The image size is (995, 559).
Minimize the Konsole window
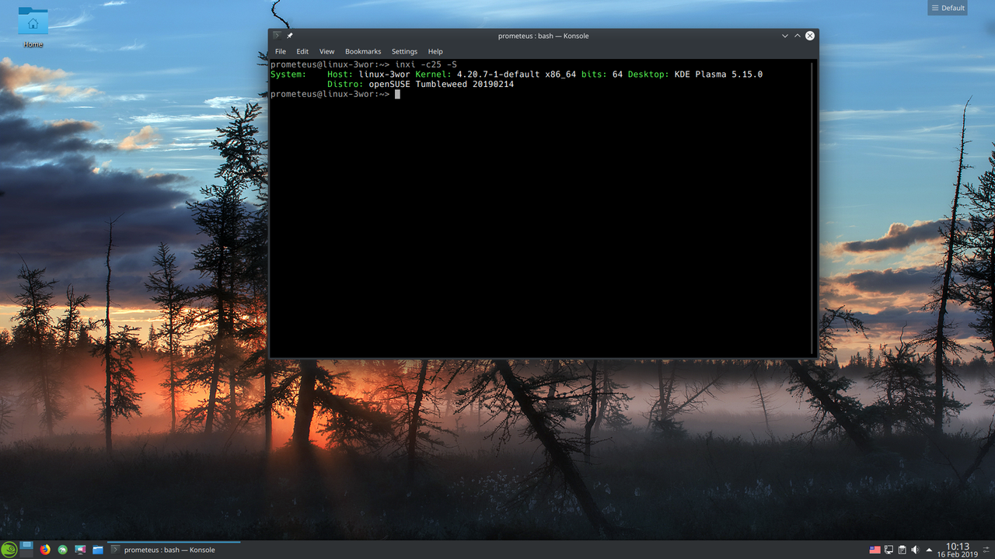(x=785, y=36)
